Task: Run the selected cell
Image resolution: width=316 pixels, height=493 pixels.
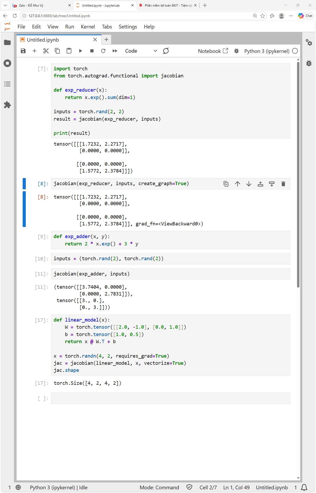Action: (x=81, y=51)
